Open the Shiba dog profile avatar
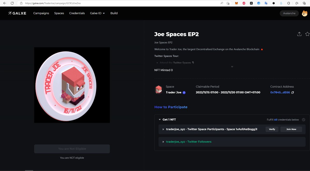The image size is (310, 171). point(305,13)
